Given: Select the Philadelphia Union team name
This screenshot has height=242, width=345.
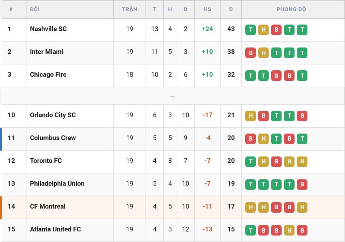Looking at the screenshot, I should pos(57,183).
